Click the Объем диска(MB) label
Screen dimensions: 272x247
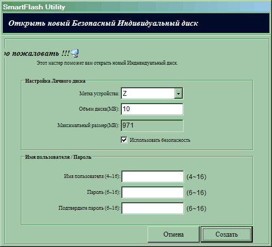(x=99, y=109)
